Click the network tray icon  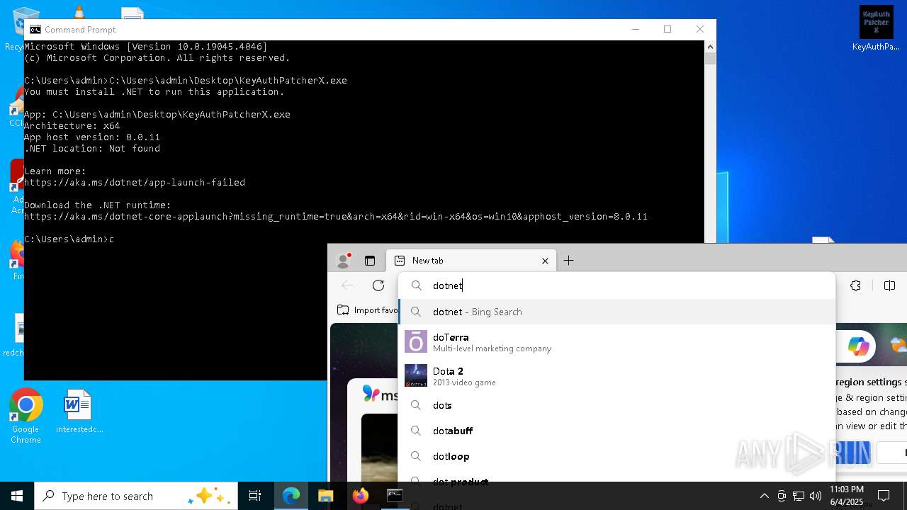coord(799,496)
